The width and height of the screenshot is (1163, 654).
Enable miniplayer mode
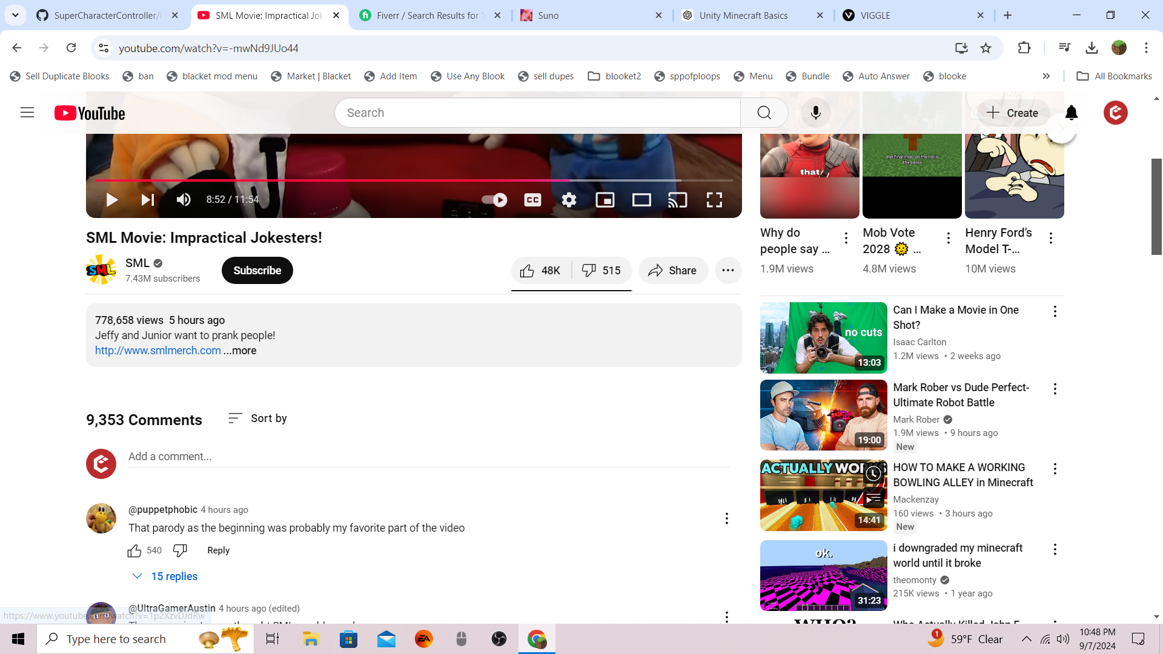click(x=605, y=200)
